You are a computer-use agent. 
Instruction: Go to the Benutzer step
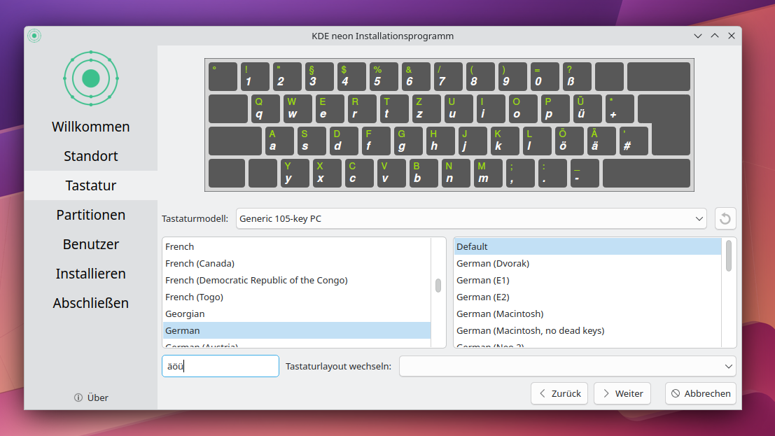pos(91,244)
